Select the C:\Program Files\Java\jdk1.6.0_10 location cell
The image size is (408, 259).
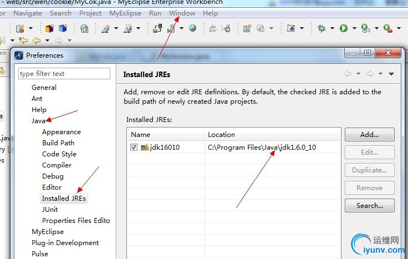[262, 148]
